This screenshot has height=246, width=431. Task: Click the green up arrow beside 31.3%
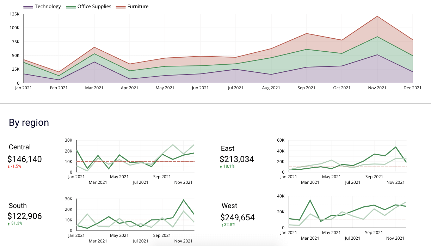[9, 224]
